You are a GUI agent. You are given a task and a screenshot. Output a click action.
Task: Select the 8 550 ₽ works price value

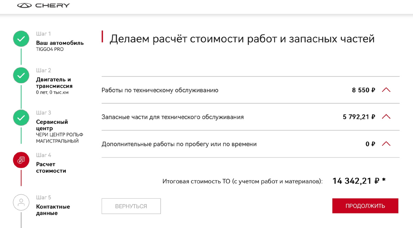point(363,90)
